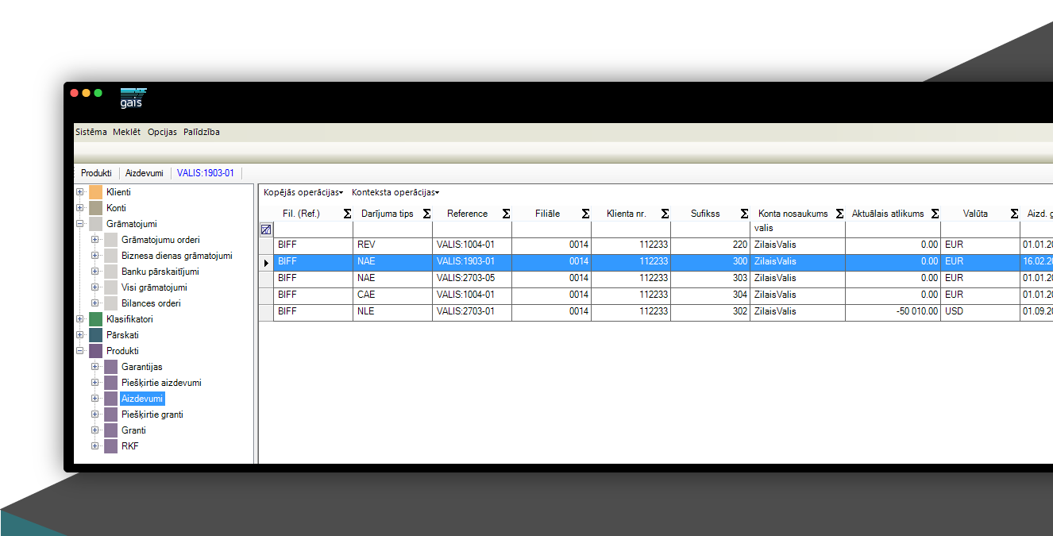Sort by Klienta nr. column header
Screen dimensions: 1053x536
627,214
